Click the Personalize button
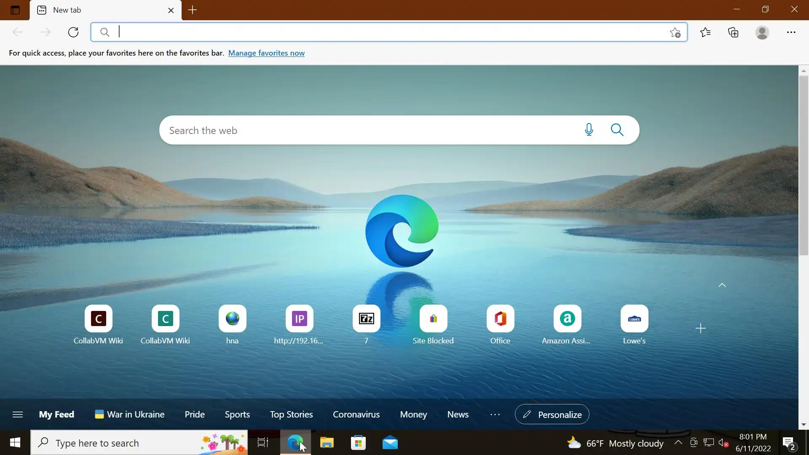Screen dimensions: 809x455 552,415
